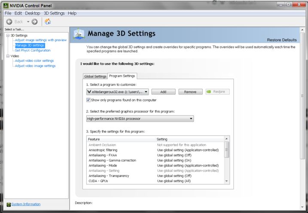Select the Anisotropic filtering row
308x213 pixels.
pyautogui.click(x=156, y=150)
